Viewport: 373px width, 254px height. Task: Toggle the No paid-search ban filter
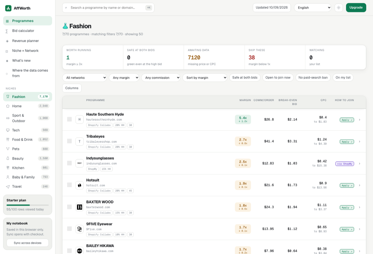(x=313, y=78)
